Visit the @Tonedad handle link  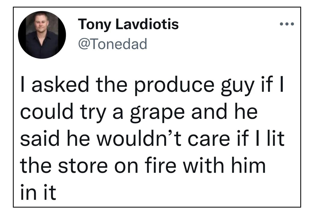[113, 44]
